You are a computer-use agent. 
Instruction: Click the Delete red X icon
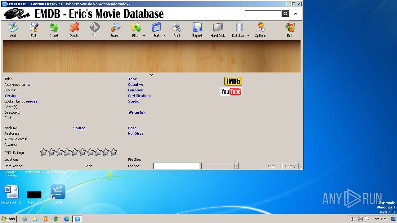tap(74, 28)
